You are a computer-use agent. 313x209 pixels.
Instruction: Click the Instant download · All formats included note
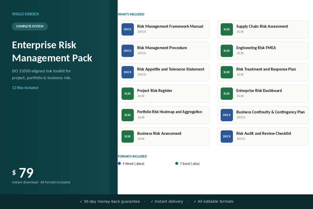point(41,182)
